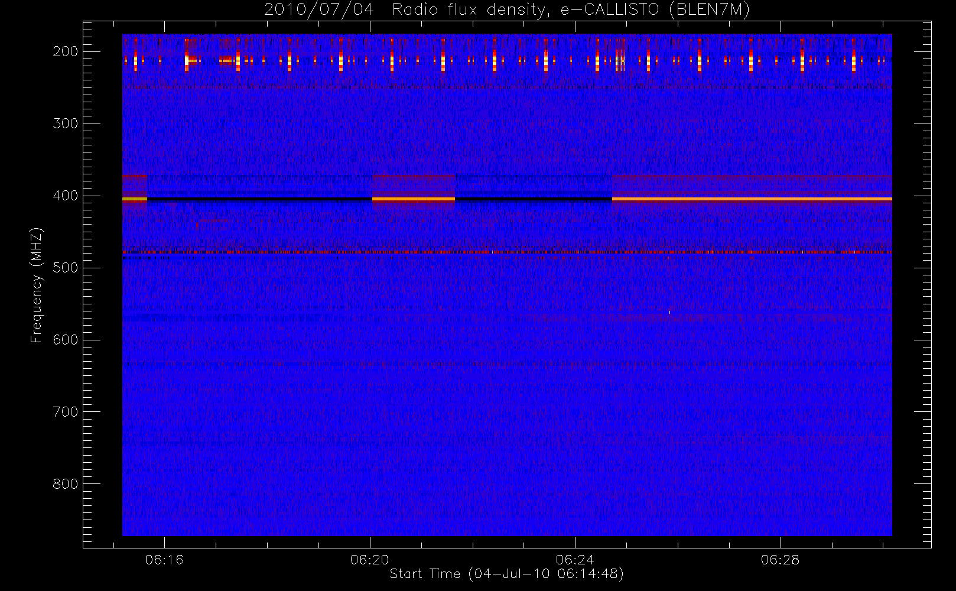Click the 300 frequency tick label

pyautogui.click(x=66, y=124)
